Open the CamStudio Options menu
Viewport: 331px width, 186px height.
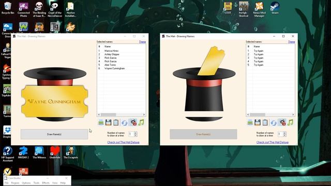pyautogui.click(x=26, y=183)
